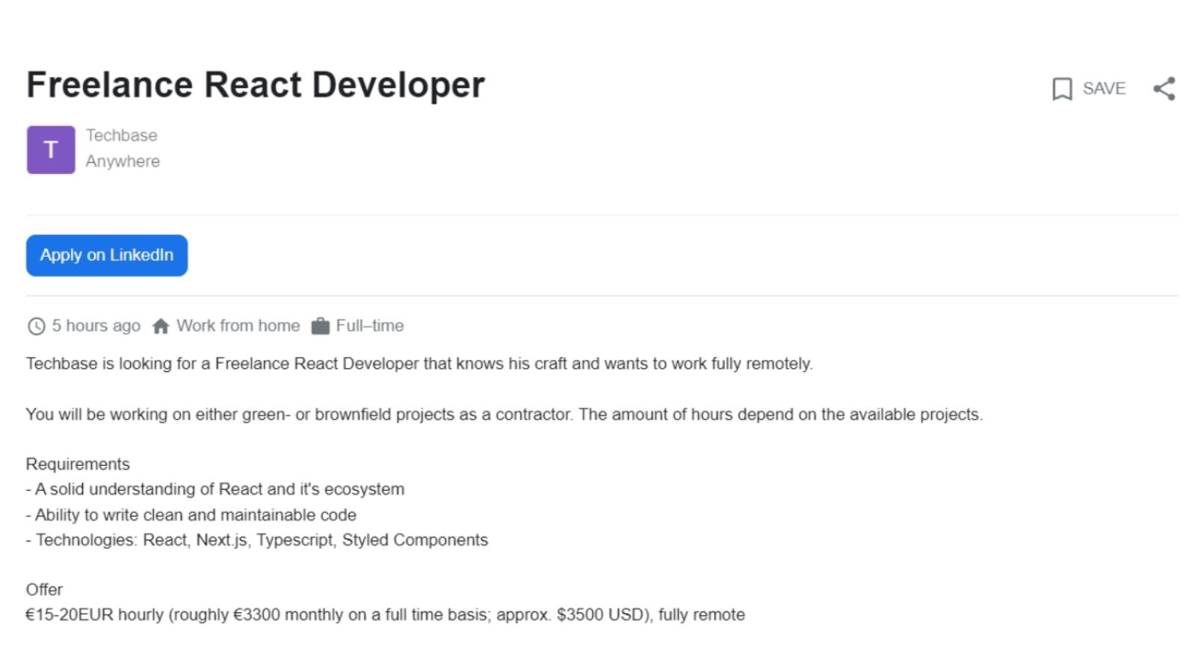Click the first description sentence about Techbase
This screenshot has height=672, width=1196.
coord(419,364)
